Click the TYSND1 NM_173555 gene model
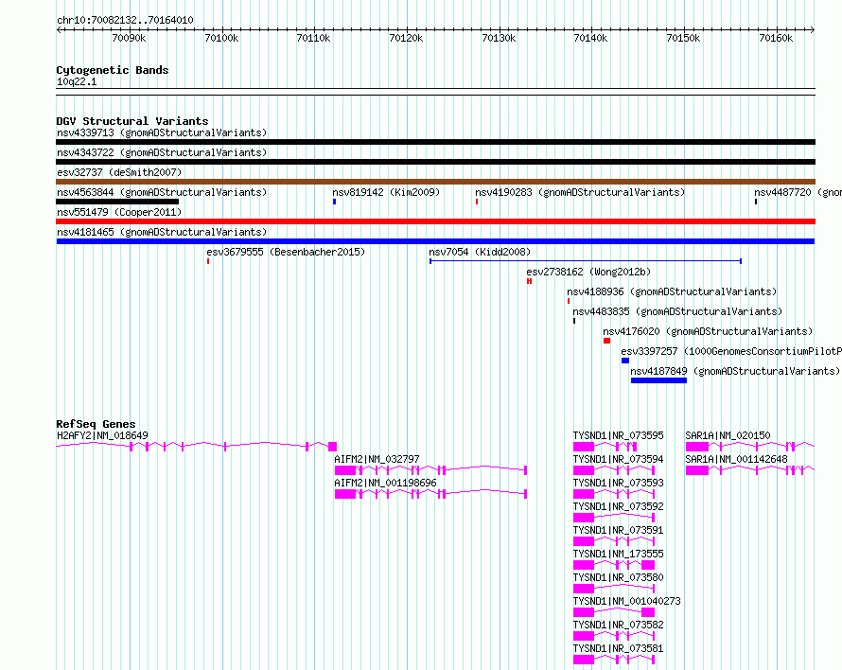 614,565
